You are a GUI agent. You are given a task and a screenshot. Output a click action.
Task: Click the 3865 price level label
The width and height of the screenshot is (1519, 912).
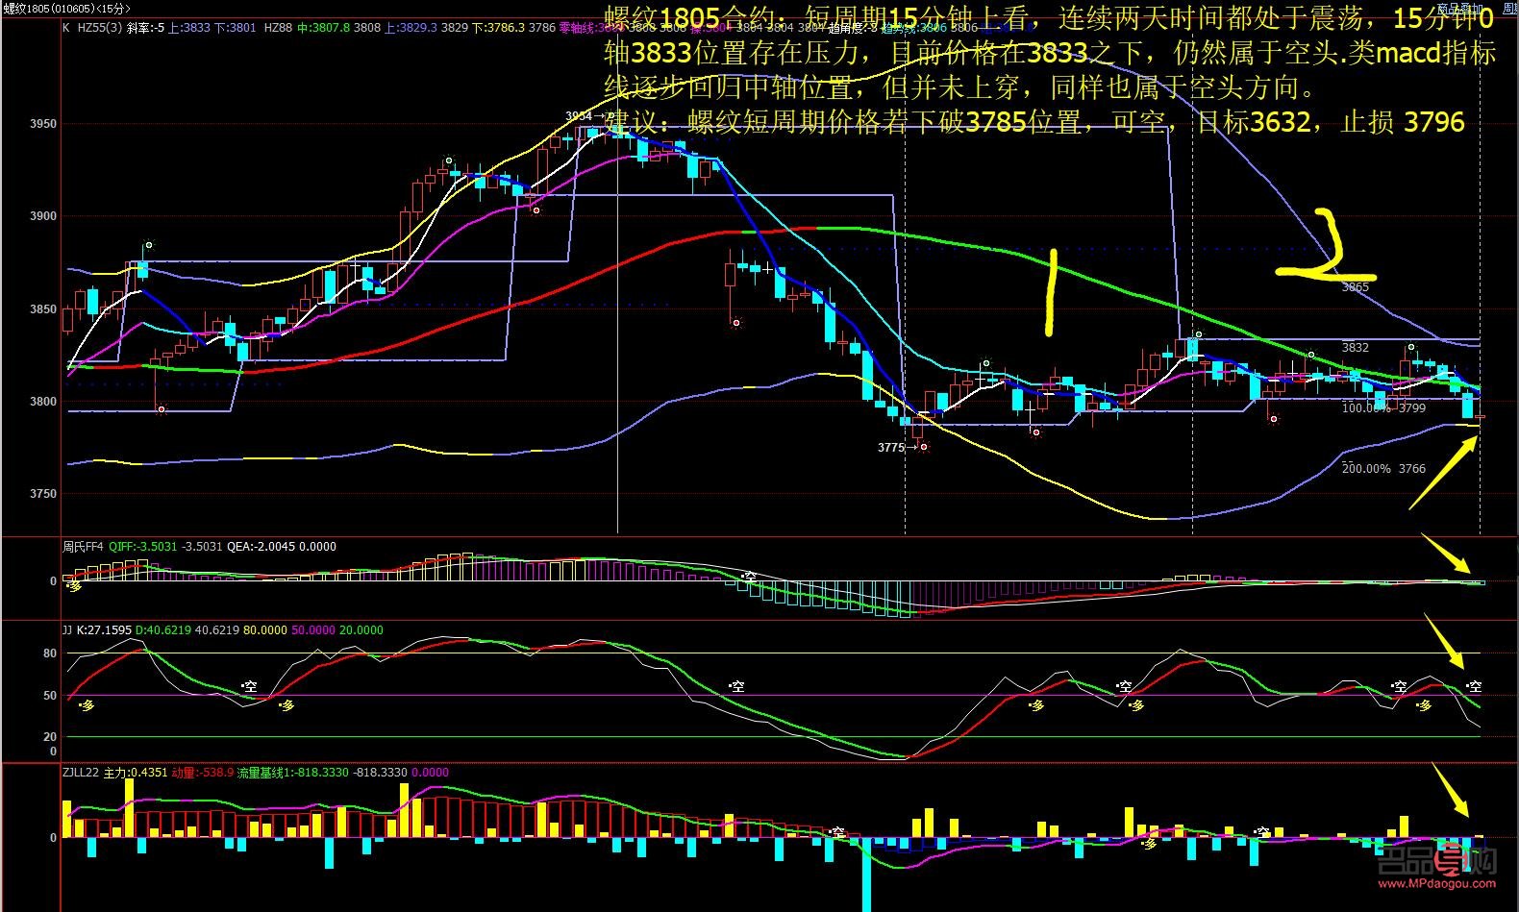[1356, 286]
